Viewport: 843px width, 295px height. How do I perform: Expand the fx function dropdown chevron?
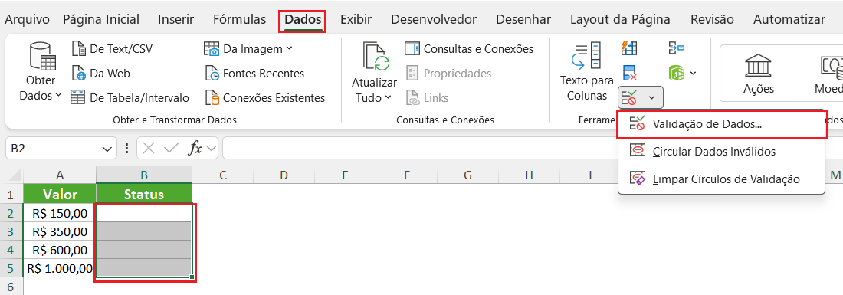[x=211, y=149]
